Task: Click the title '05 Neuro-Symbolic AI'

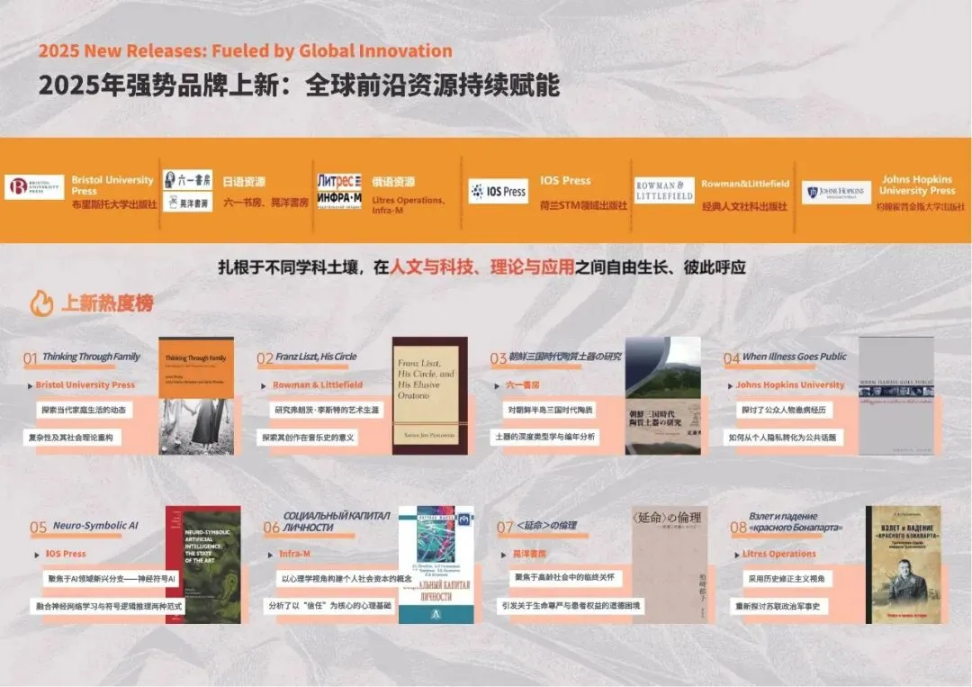Action: click(x=85, y=527)
